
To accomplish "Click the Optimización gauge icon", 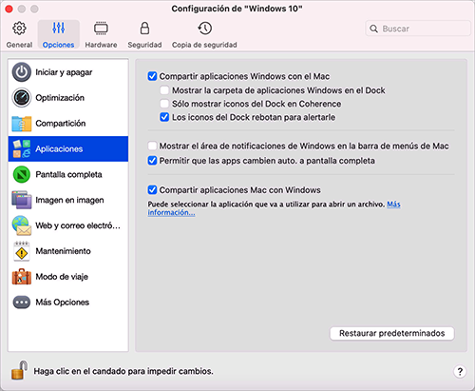I will point(22,98).
